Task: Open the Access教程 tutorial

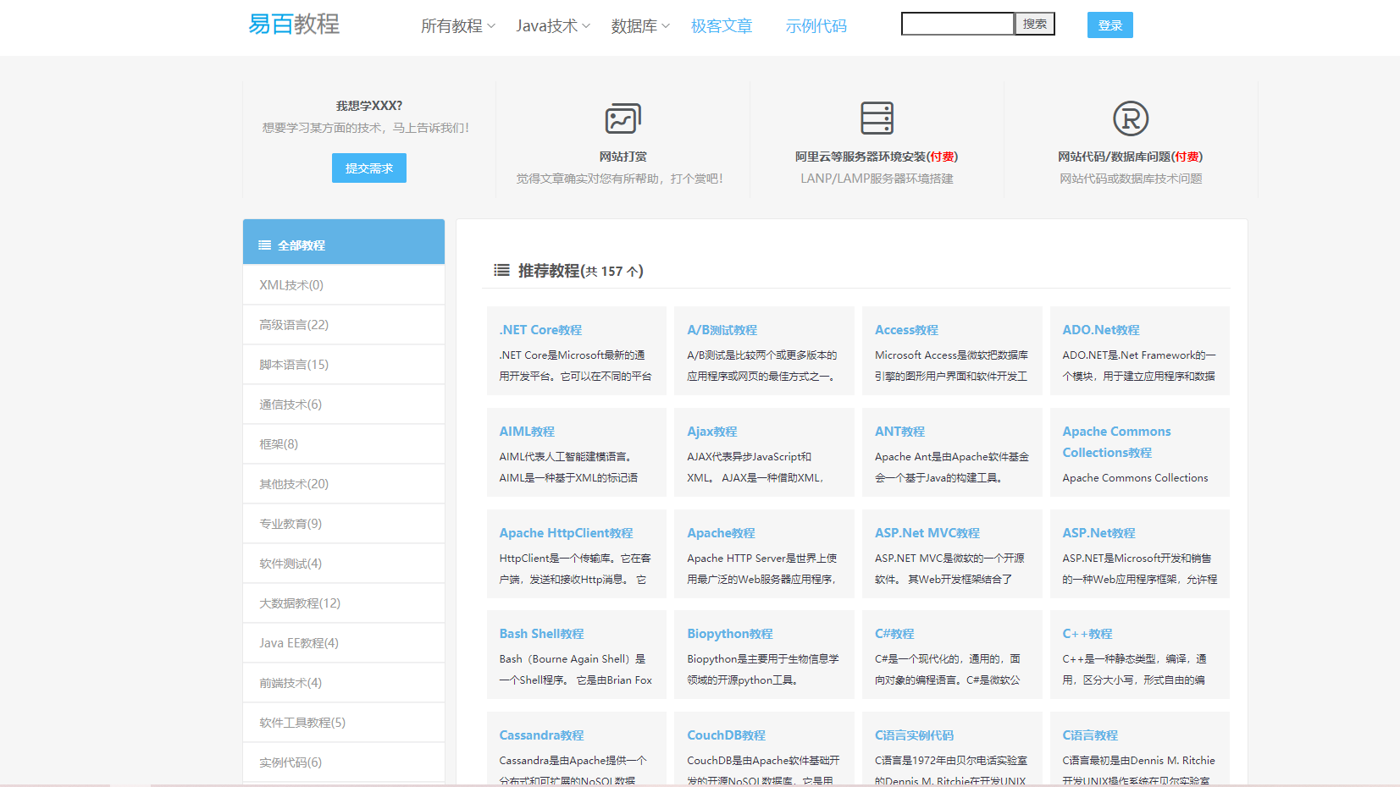Action: (x=906, y=330)
